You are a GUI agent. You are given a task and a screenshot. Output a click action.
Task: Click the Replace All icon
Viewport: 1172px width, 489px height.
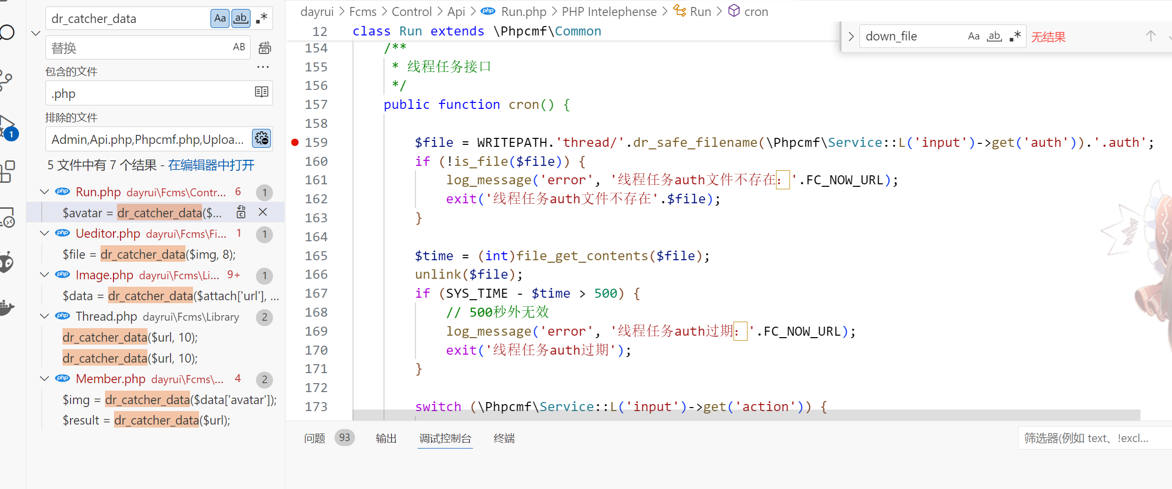click(264, 48)
